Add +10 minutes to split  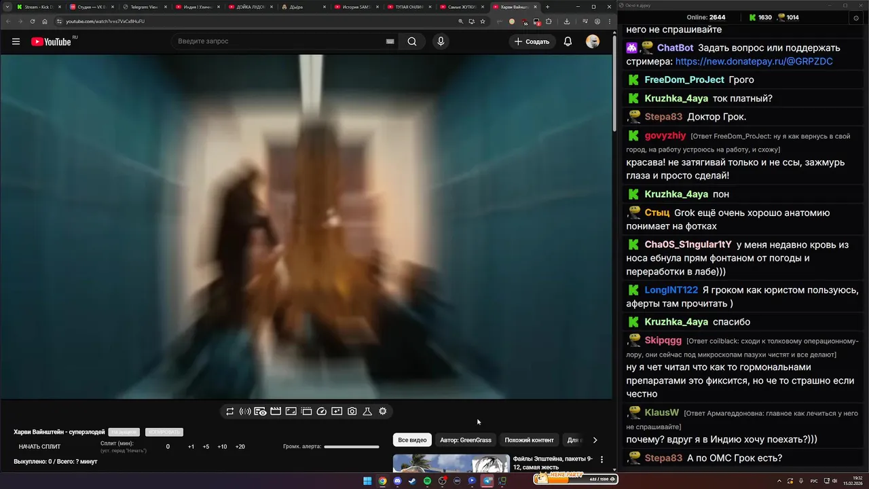(x=222, y=447)
